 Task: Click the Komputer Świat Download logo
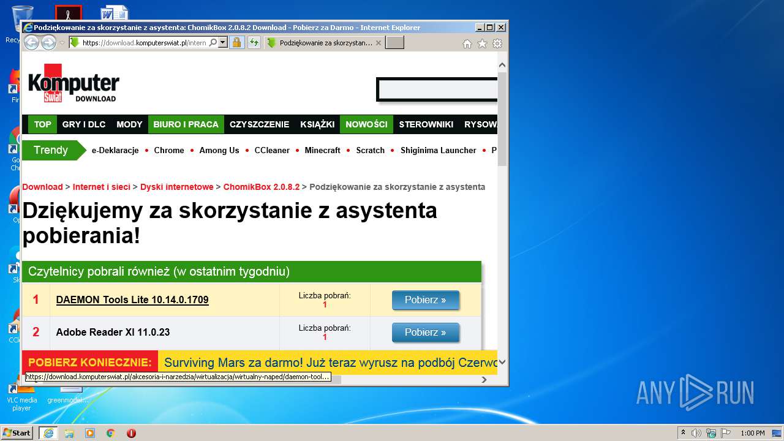[x=73, y=83]
